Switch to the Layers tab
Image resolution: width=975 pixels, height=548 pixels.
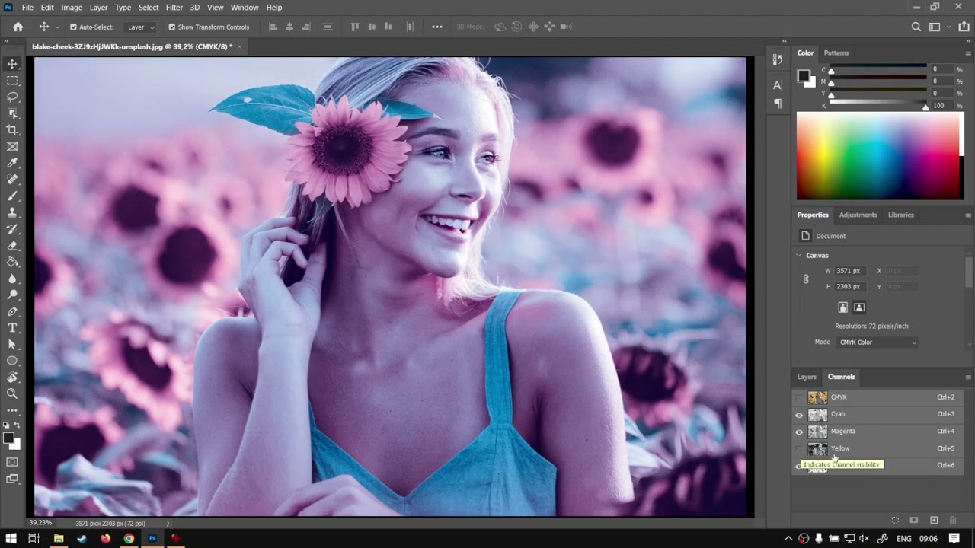[807, 377]
